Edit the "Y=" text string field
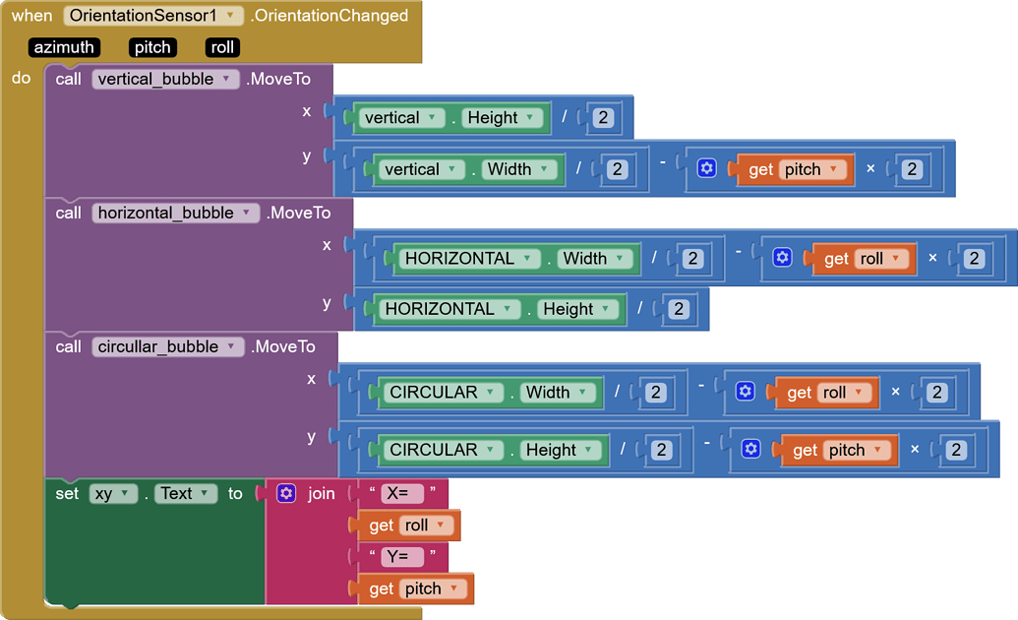The height and width of the screenshot is (620, 1018). click(x=401, y=557)
